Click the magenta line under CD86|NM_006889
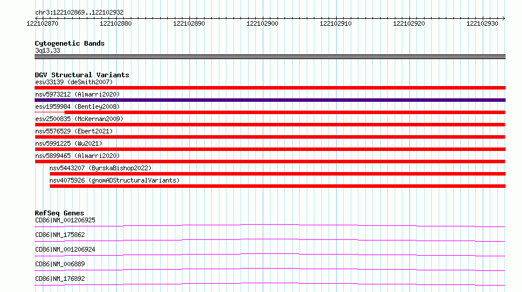The height and width of the screenshot is (292, 522). pyautogui.click(x=270, y=269)
